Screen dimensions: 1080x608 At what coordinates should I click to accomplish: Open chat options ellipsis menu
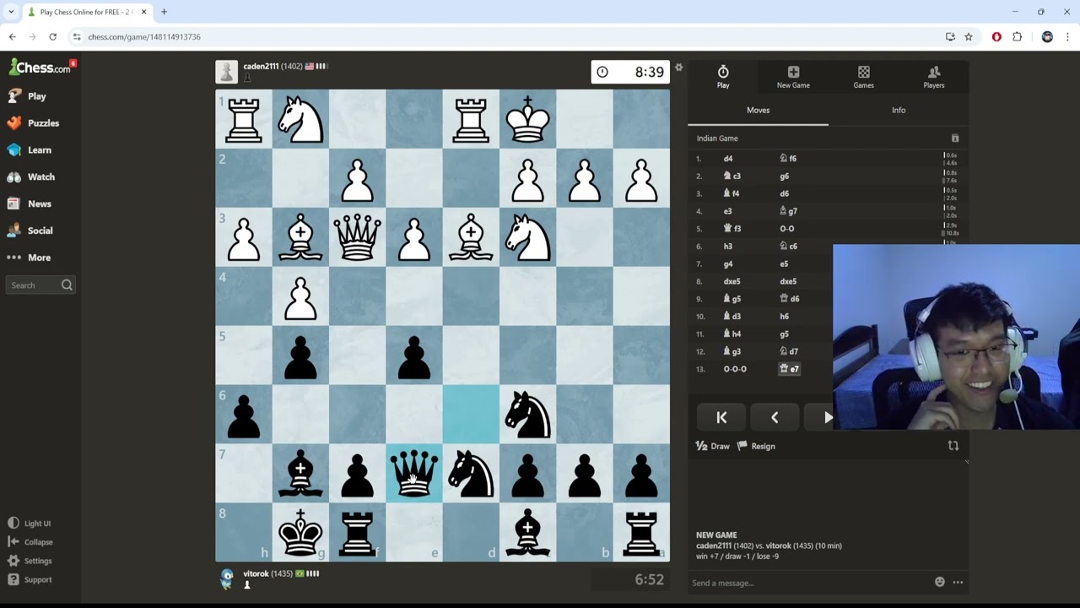(958, 582)
